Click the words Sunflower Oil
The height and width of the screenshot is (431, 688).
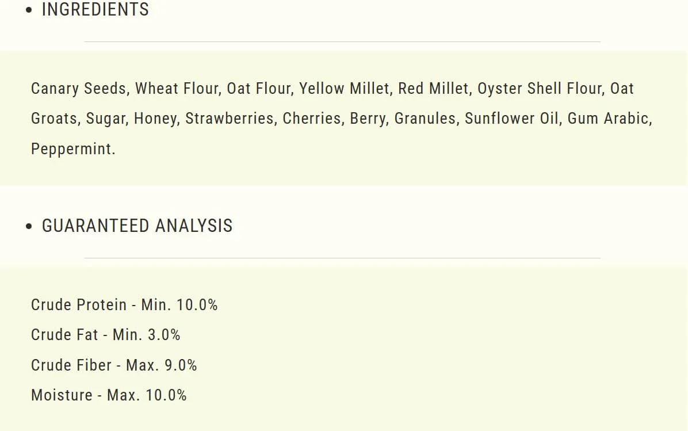click(x=511, y=119)
